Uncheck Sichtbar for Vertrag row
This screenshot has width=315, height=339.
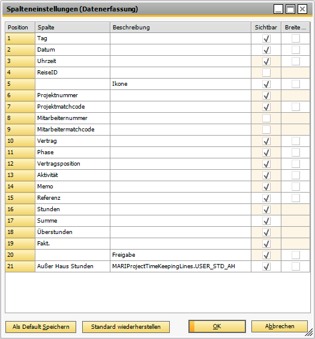point(266,141)
